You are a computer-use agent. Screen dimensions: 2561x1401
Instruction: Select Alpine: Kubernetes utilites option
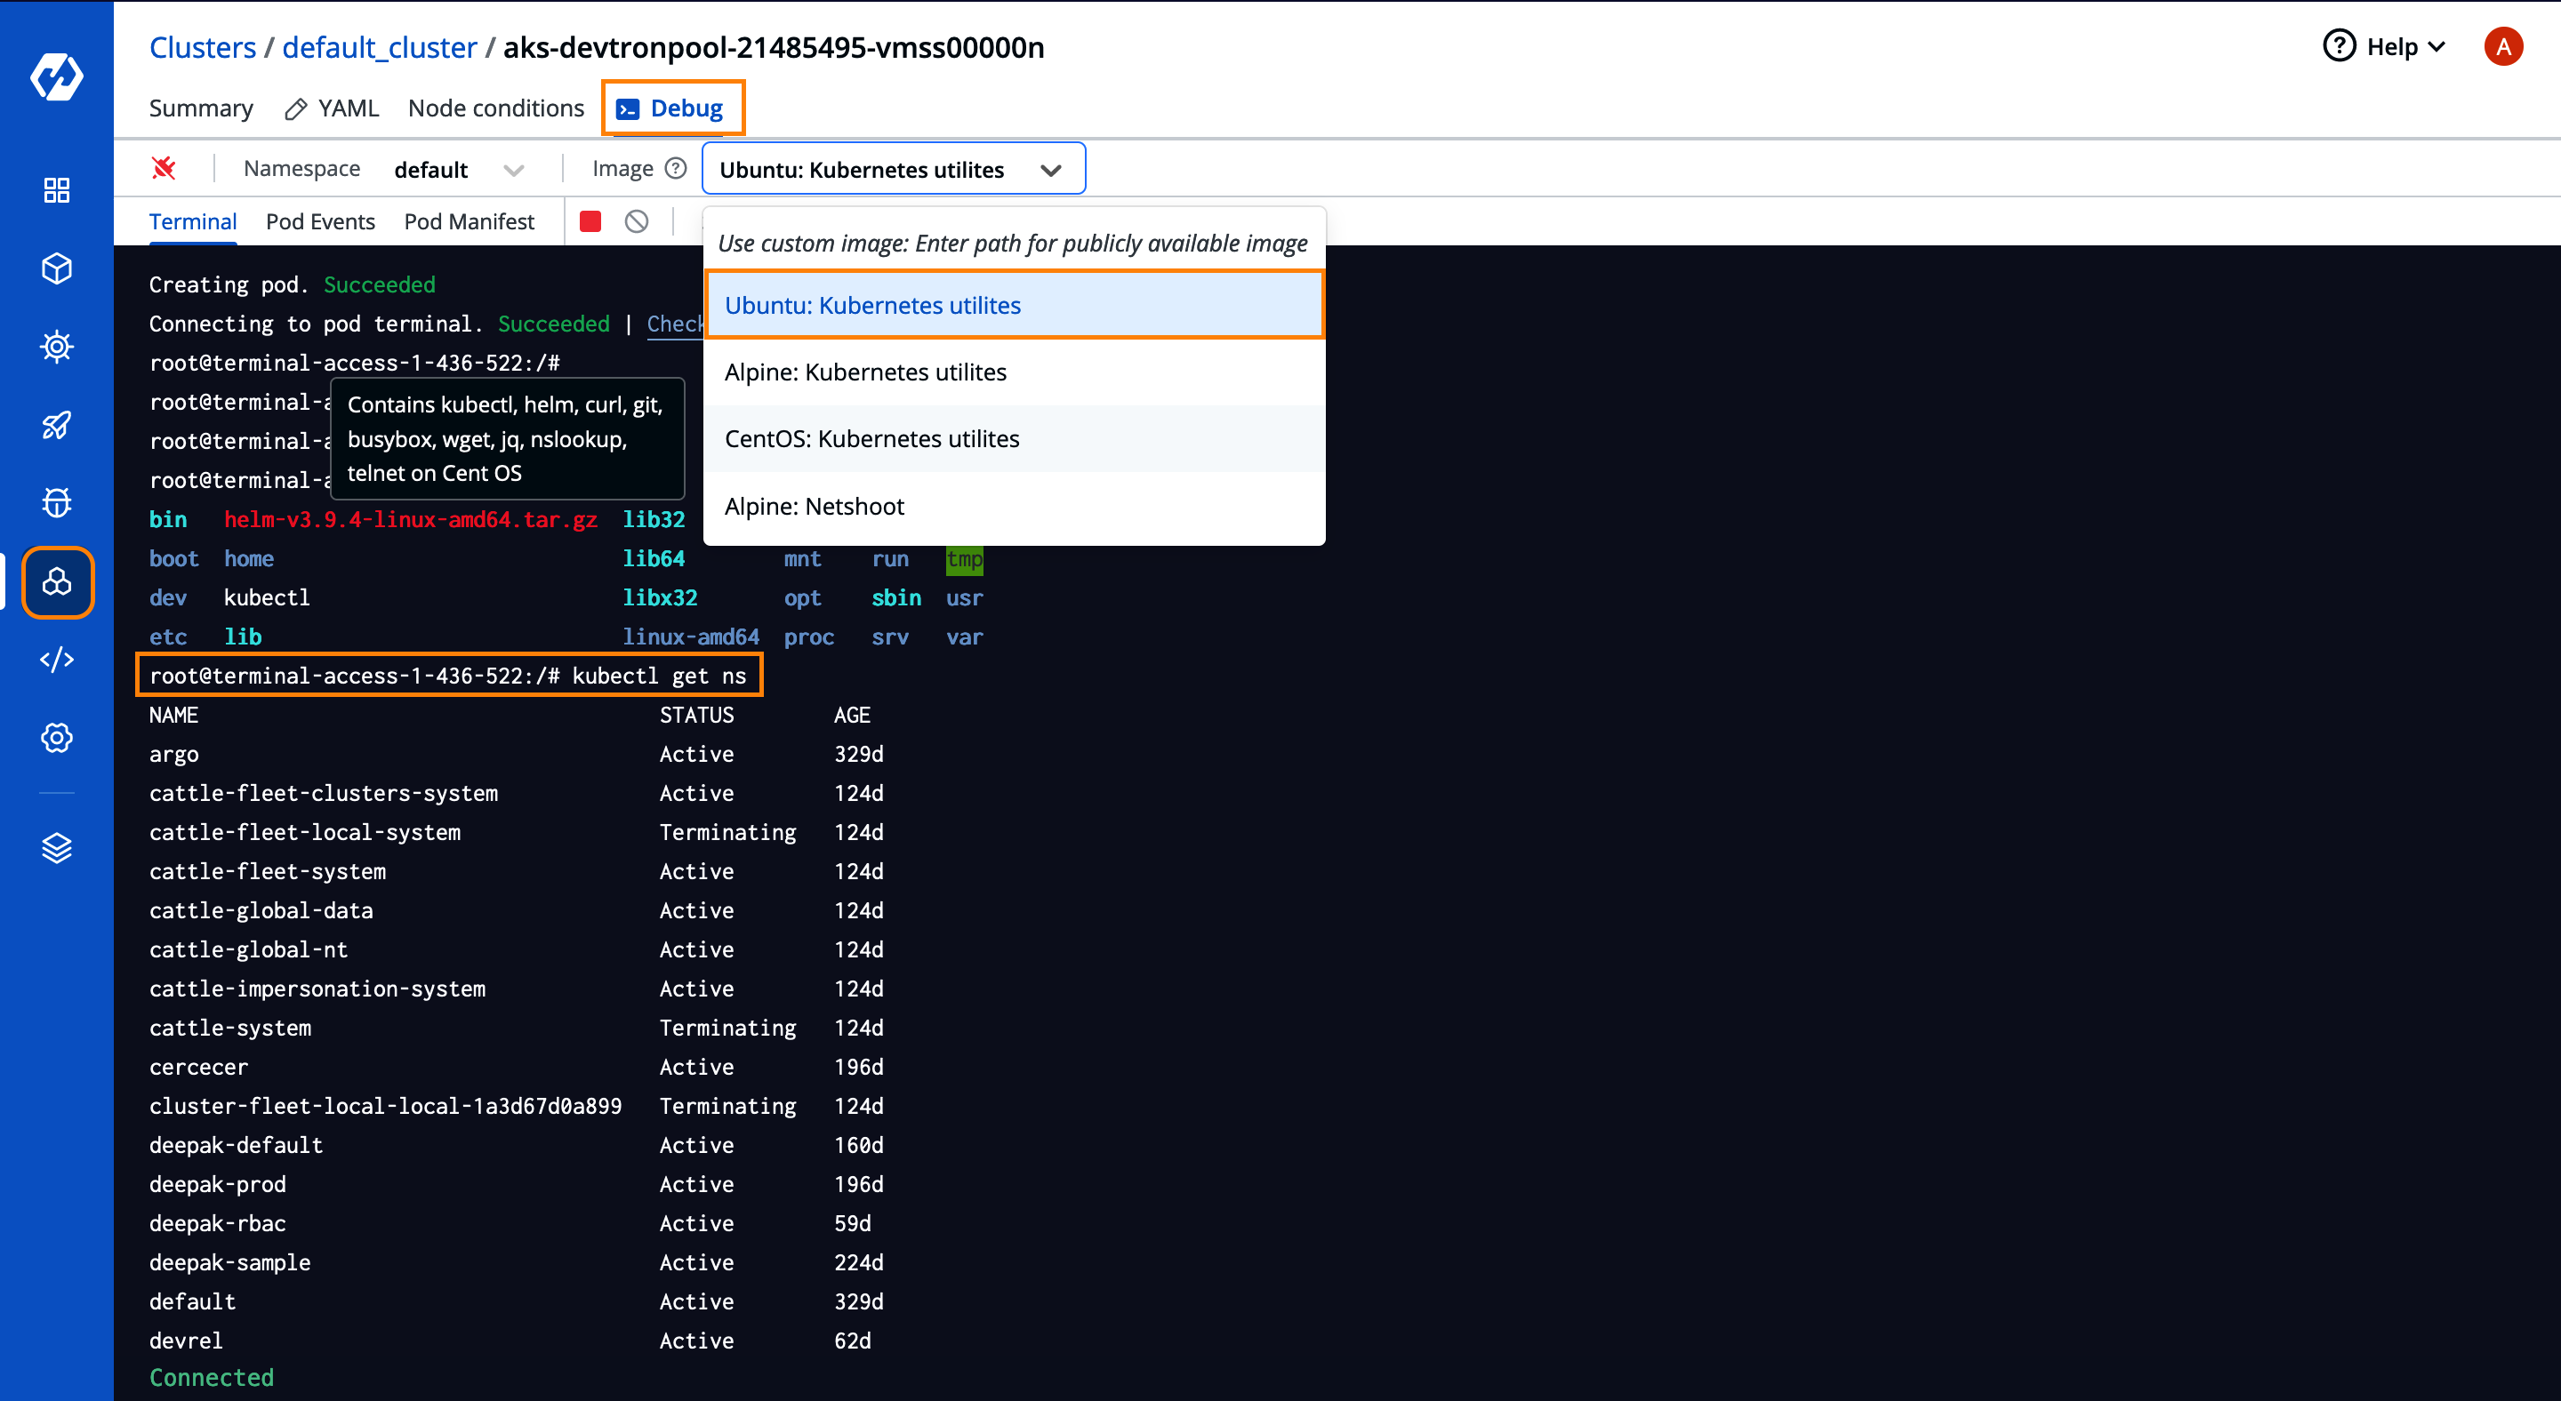click(x=1014, y=372)
